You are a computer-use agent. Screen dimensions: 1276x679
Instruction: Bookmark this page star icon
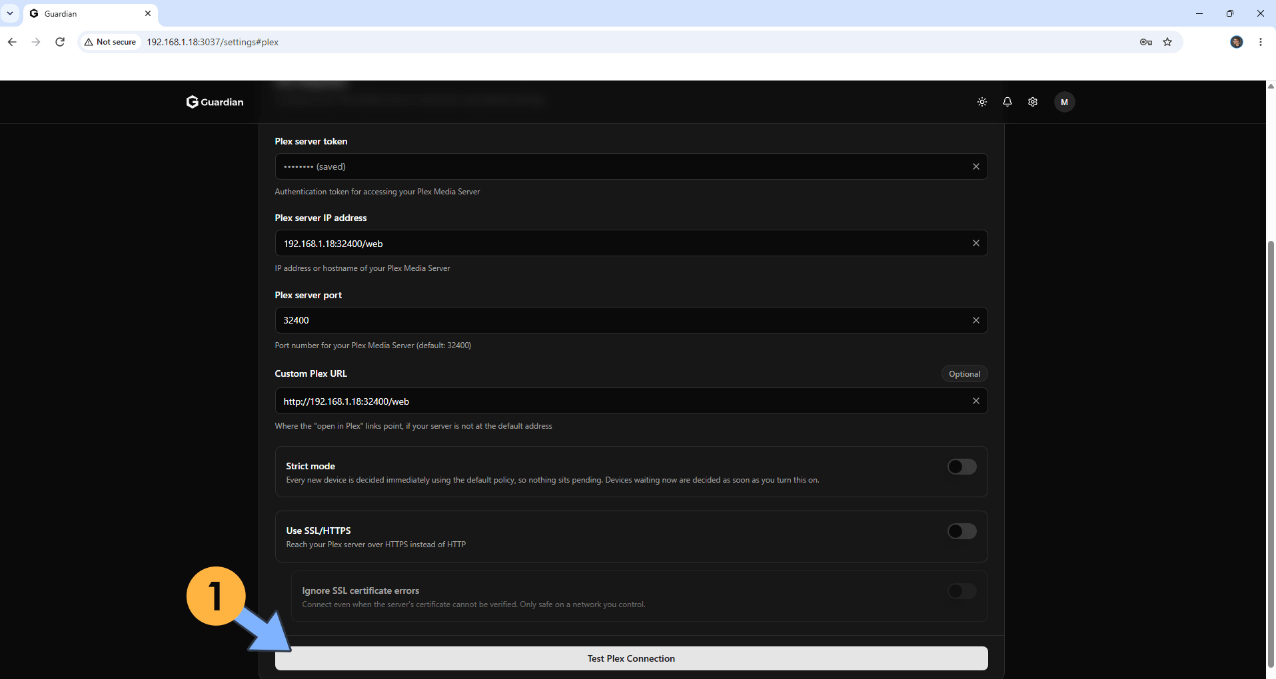(1167, 42)
